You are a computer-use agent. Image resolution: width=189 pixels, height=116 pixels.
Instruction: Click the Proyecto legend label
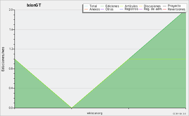pyautogui.click(x=174, y=6)
